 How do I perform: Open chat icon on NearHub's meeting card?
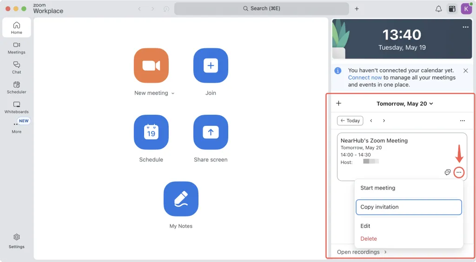(x=448, y=172)
